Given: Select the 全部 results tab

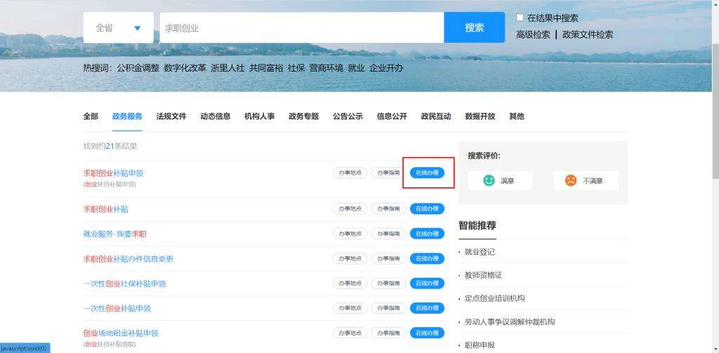Looking at the screenshot, I should [x=91, y=116].
